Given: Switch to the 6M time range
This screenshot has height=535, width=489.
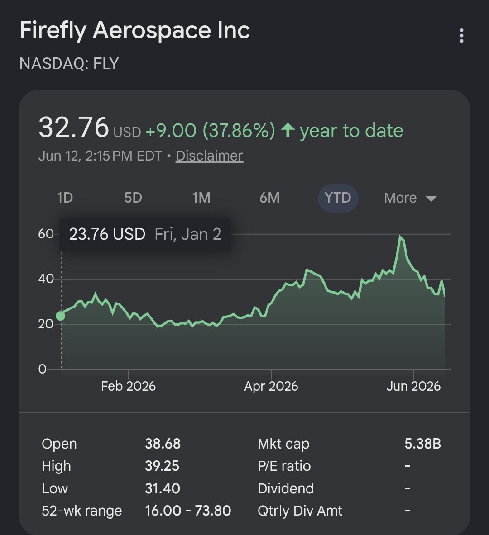Looking at the screenshot, I should point(269,198).
